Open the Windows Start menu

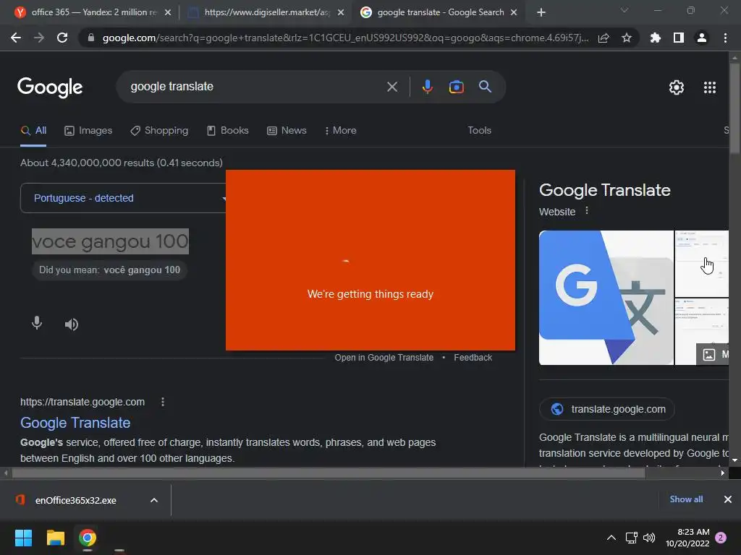pyautogui.click(x=23, y=538)
